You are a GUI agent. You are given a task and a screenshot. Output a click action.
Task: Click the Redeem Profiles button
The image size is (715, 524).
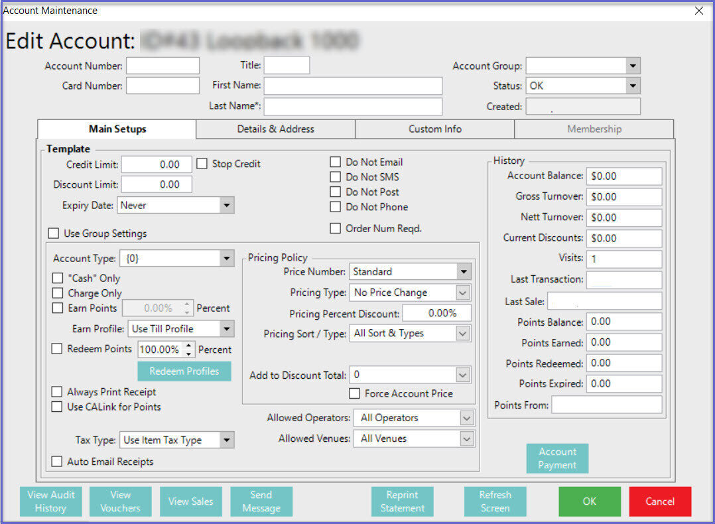[184, 371]
